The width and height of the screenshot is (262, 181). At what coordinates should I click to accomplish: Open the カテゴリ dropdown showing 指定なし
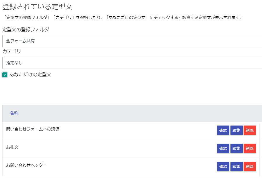(132, 63)
